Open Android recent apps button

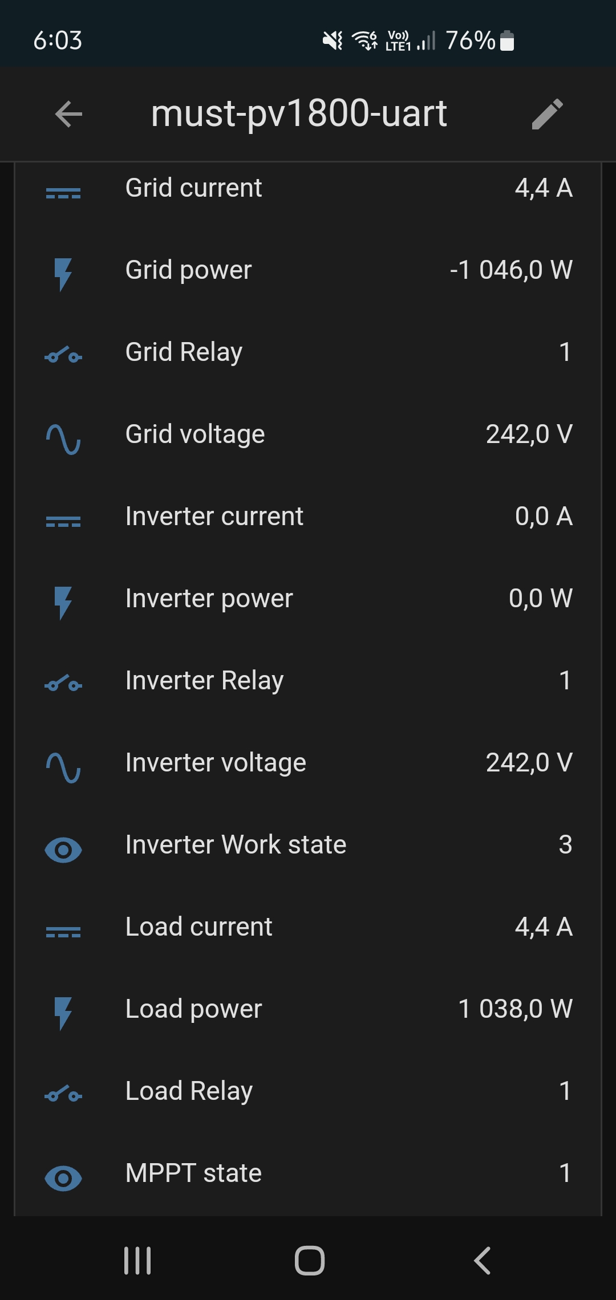pyautogui.click(x=137, y=1261)
